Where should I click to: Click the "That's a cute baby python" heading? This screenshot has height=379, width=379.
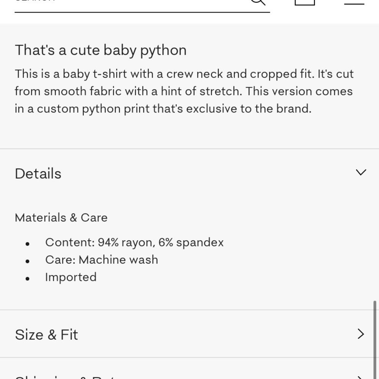point(101,50)
